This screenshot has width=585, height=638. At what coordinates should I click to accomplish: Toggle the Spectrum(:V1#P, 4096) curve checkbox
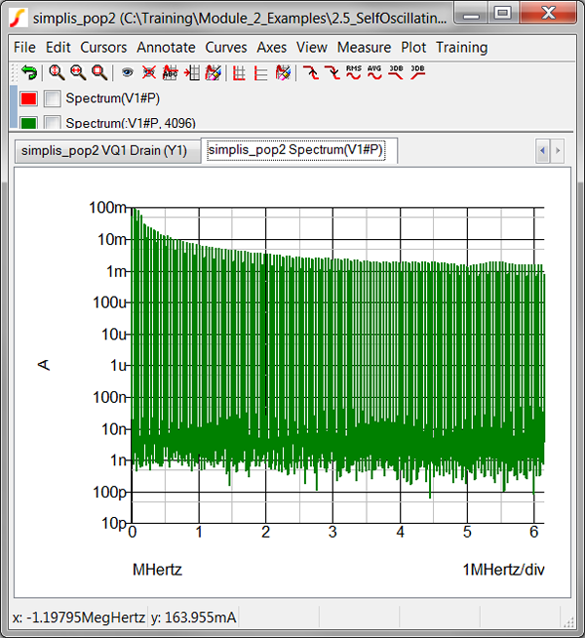pyautogui.click(x=53, y=122)
